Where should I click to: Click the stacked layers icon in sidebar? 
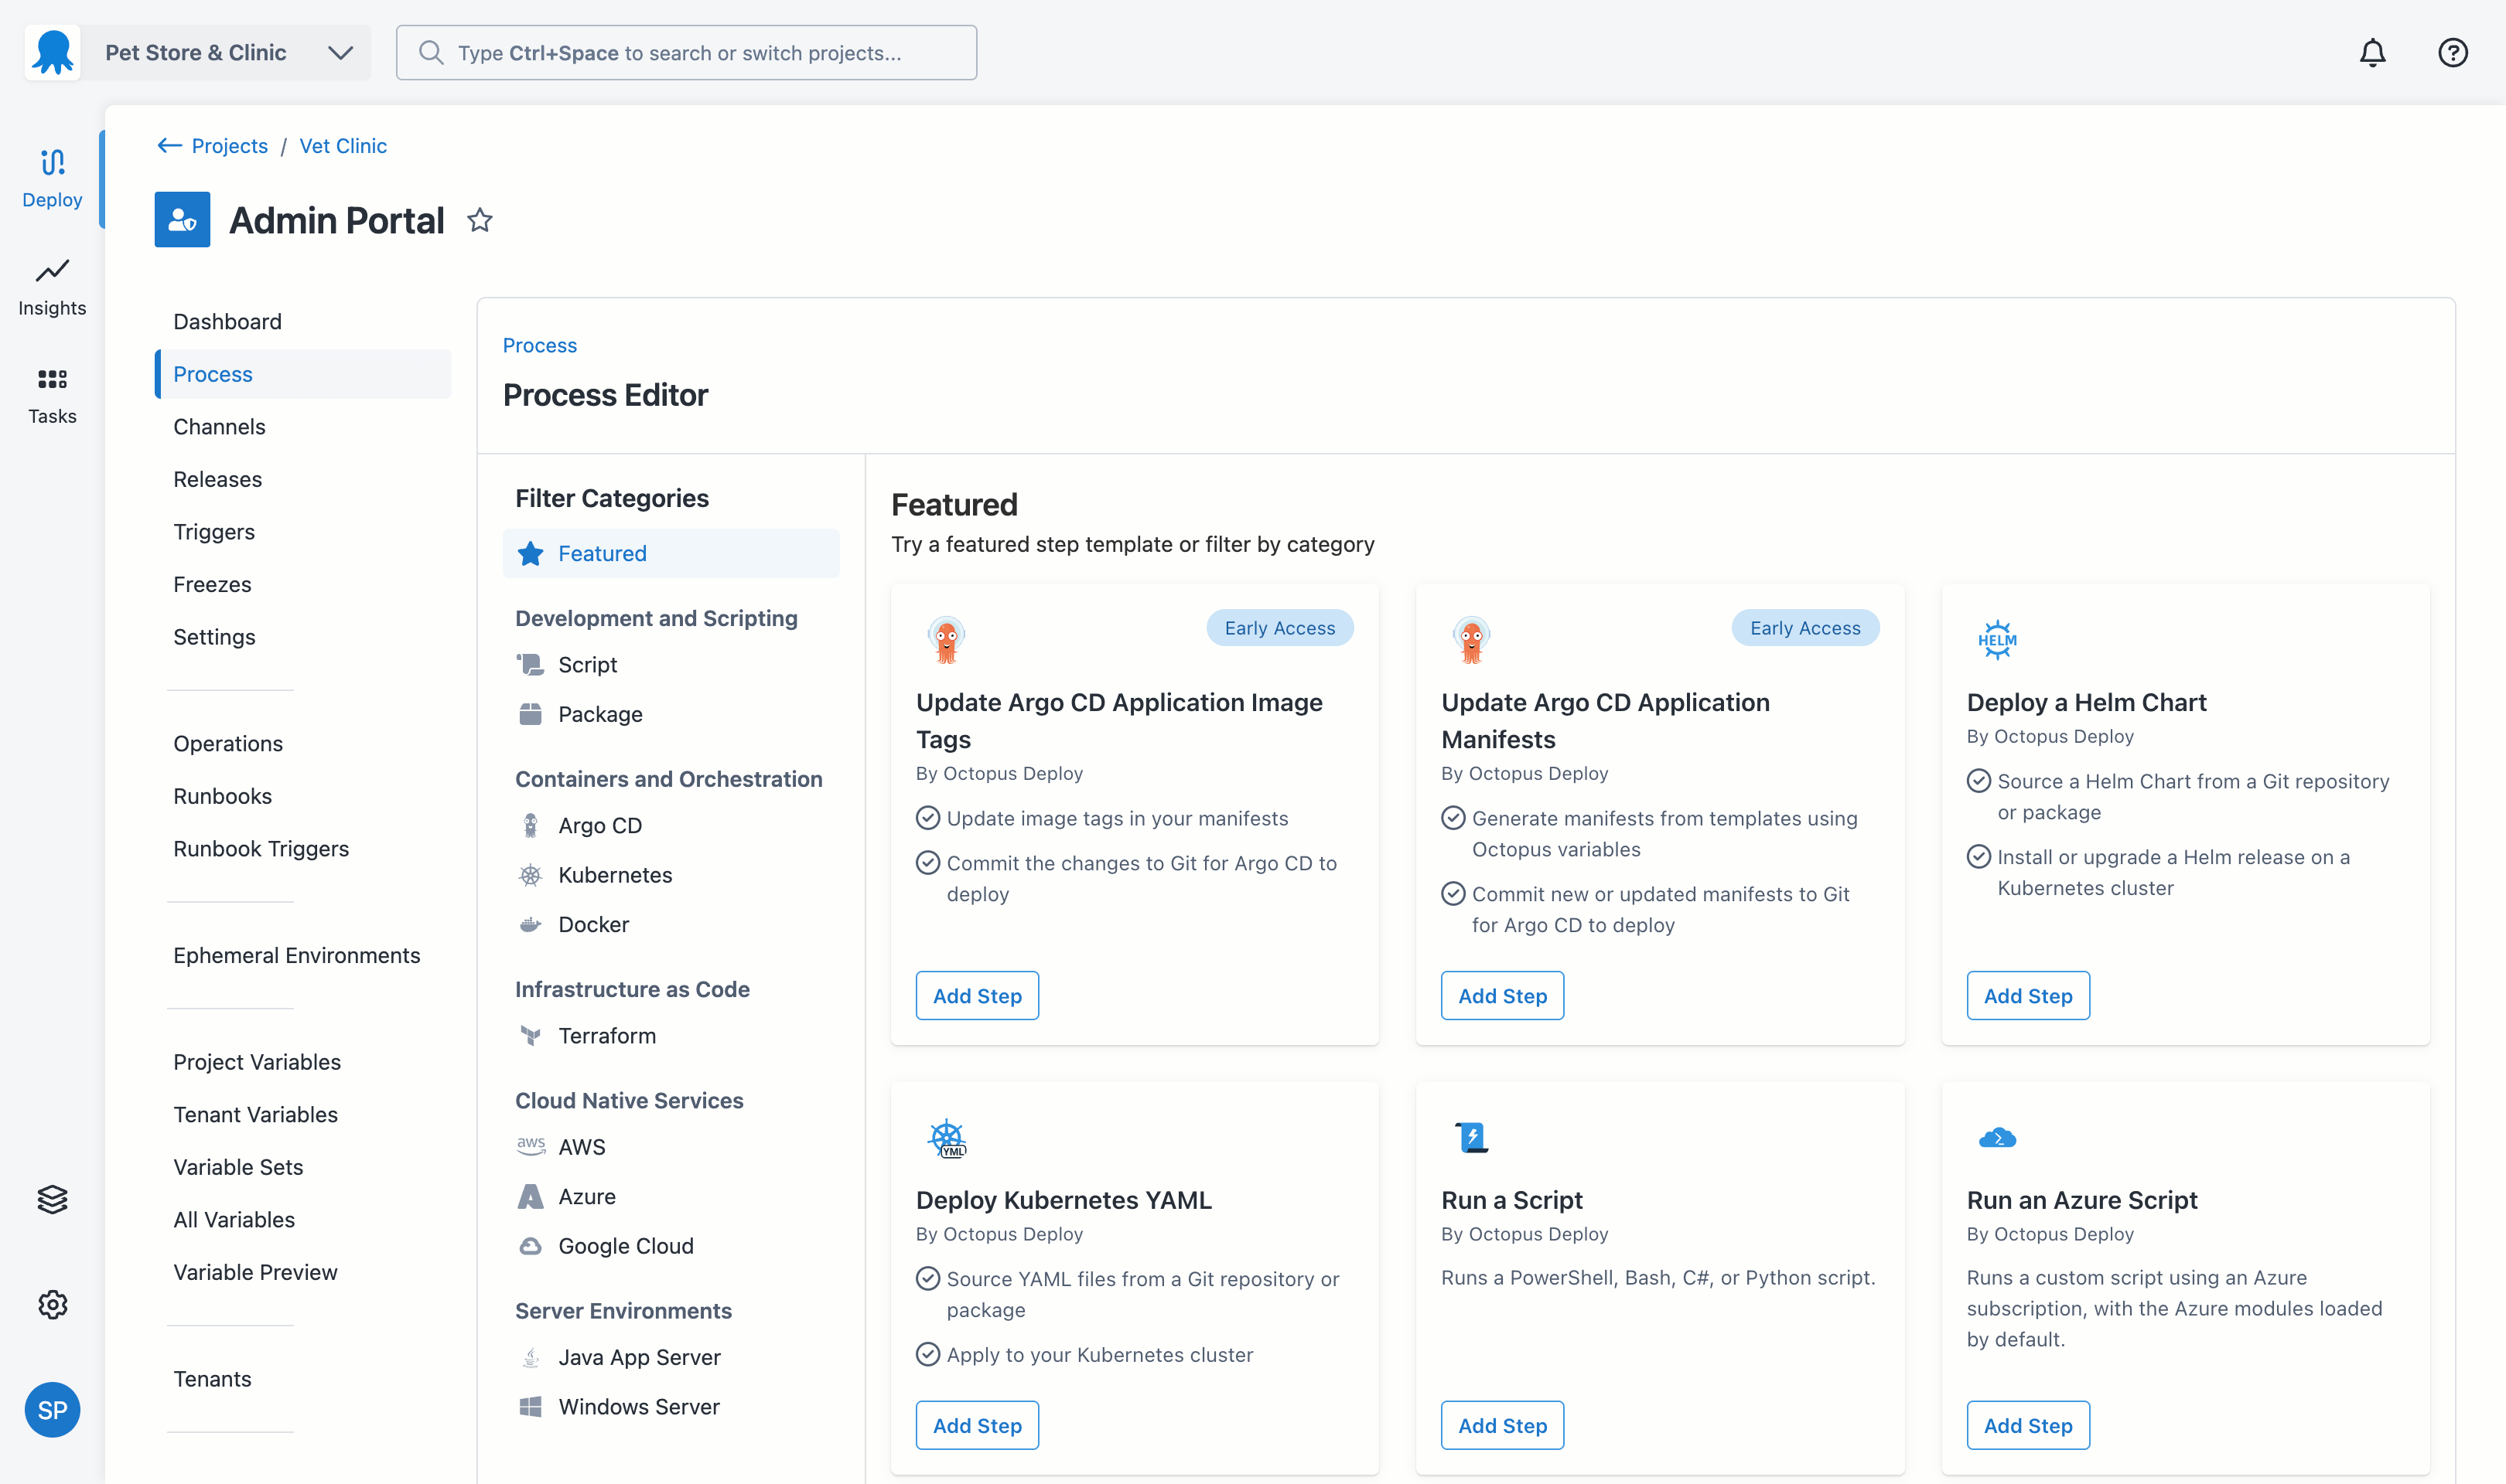52,1199
